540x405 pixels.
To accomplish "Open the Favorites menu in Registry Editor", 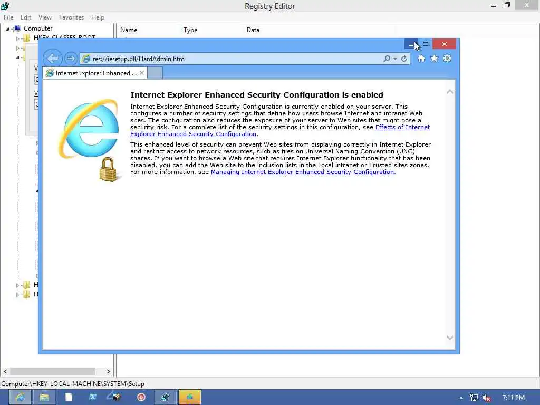I will [71, 17].
